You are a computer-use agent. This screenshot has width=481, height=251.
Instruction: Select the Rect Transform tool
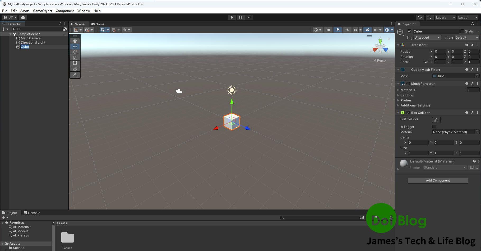75,63
